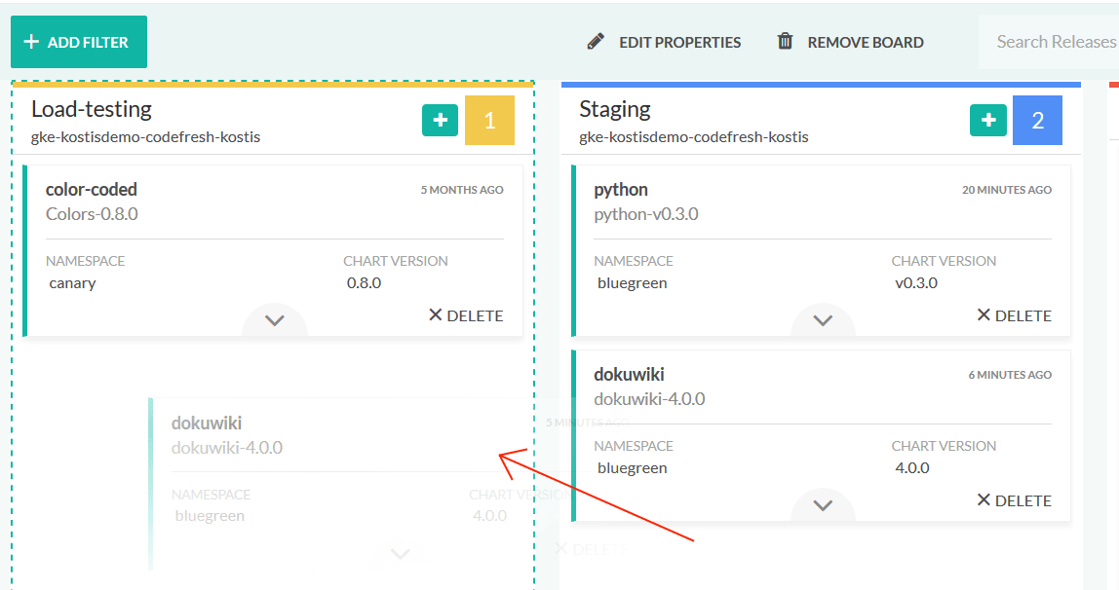Expand the color-coded release details chevron
This screenshot has width=1119, height=590.
[275, 320]
